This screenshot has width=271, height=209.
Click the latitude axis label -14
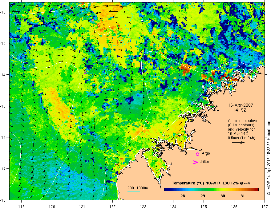tap(3, 74)
